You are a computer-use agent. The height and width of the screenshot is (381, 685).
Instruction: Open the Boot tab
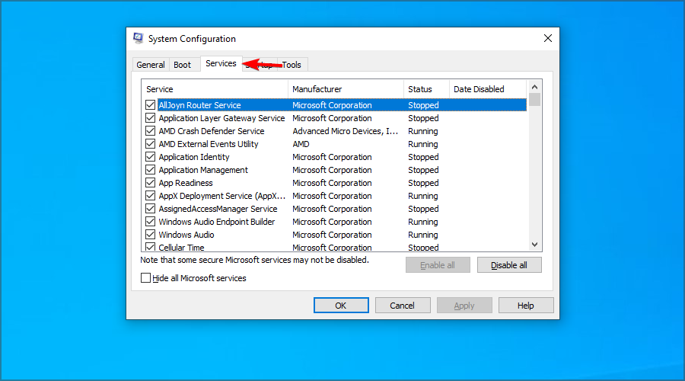(x=182, y=65)
